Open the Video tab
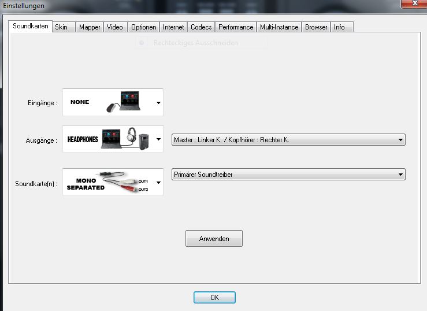Screen dimensions: 427x311 pos(115,27)
